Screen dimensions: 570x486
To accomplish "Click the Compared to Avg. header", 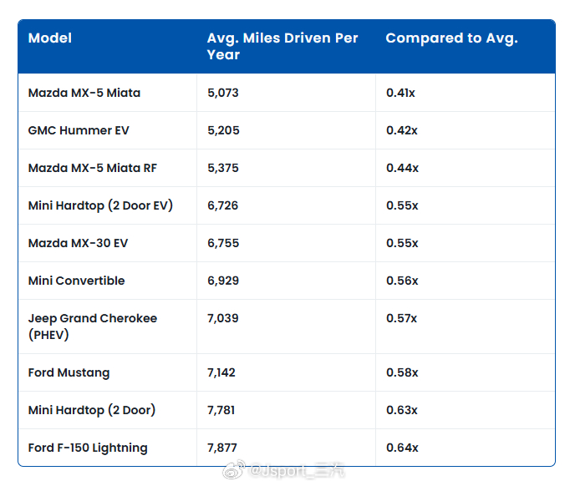I will point(451,38).
